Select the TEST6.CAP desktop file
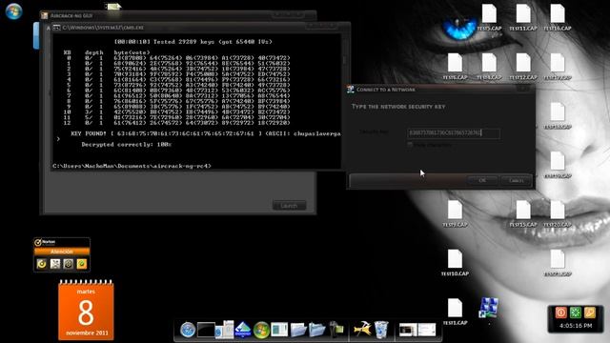This screenshot has width=610, height=343. [x=455, y=67]
